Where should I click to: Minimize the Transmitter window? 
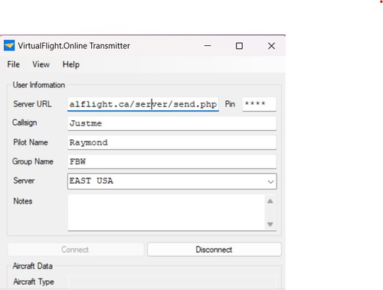tap(208, 46)
